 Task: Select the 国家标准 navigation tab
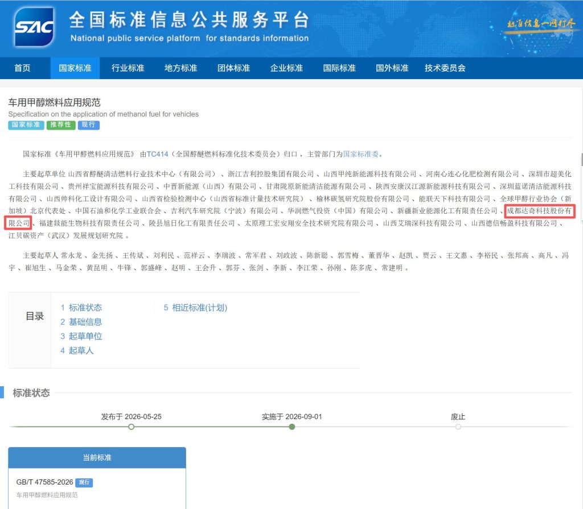75,68
